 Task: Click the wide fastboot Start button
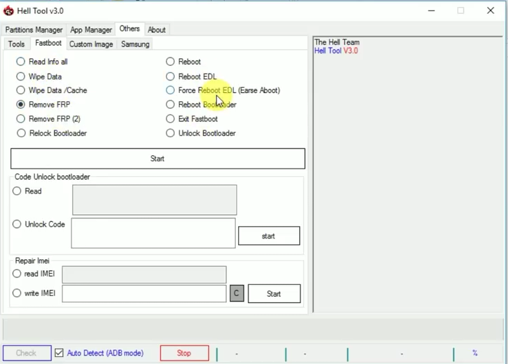pyautogui.click(x=158, y=159)
